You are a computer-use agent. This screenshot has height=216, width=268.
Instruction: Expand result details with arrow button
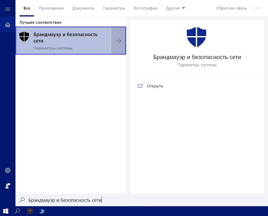tap(118, 41)
